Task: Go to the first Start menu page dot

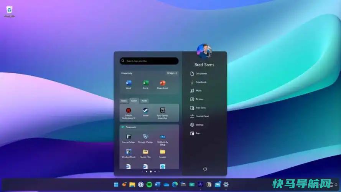Action: coord(147,172)
